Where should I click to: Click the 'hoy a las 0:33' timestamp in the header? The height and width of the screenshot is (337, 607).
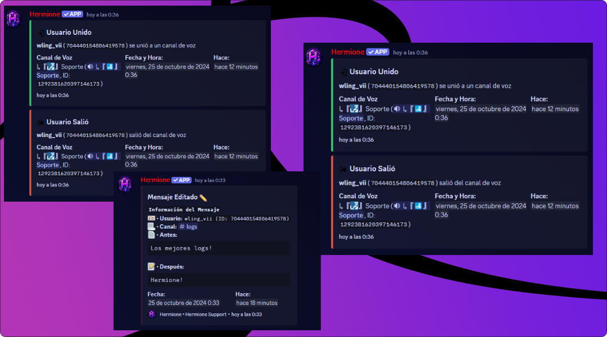(210, 180)
